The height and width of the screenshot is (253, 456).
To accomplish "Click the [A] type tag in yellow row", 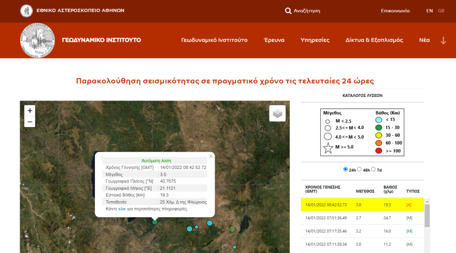I will coord(409,205).
